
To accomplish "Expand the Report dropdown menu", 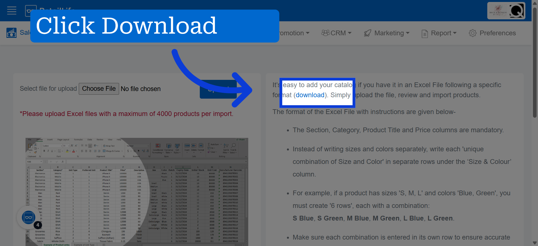I will pos(439,33).
